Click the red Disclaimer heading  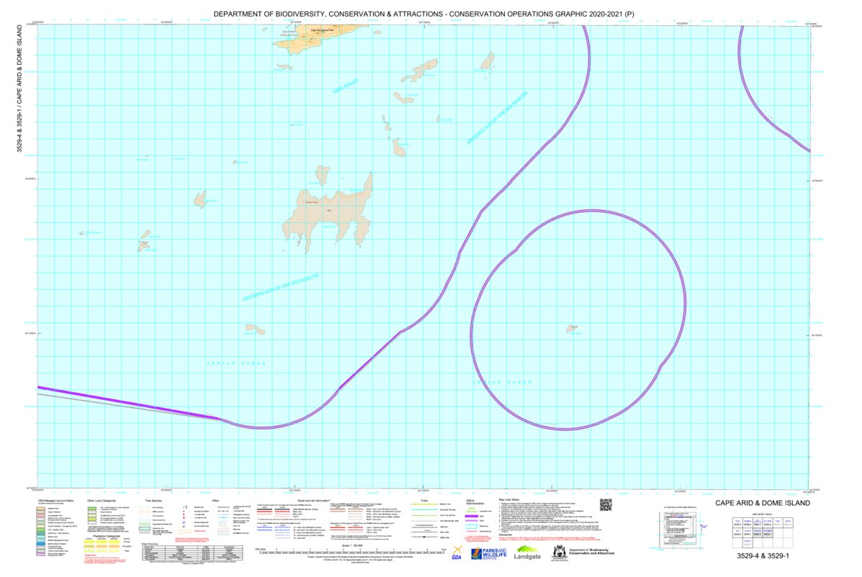point(506,535)
